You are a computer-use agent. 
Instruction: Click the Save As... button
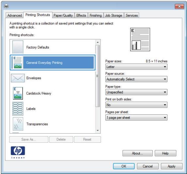point(29,139)
